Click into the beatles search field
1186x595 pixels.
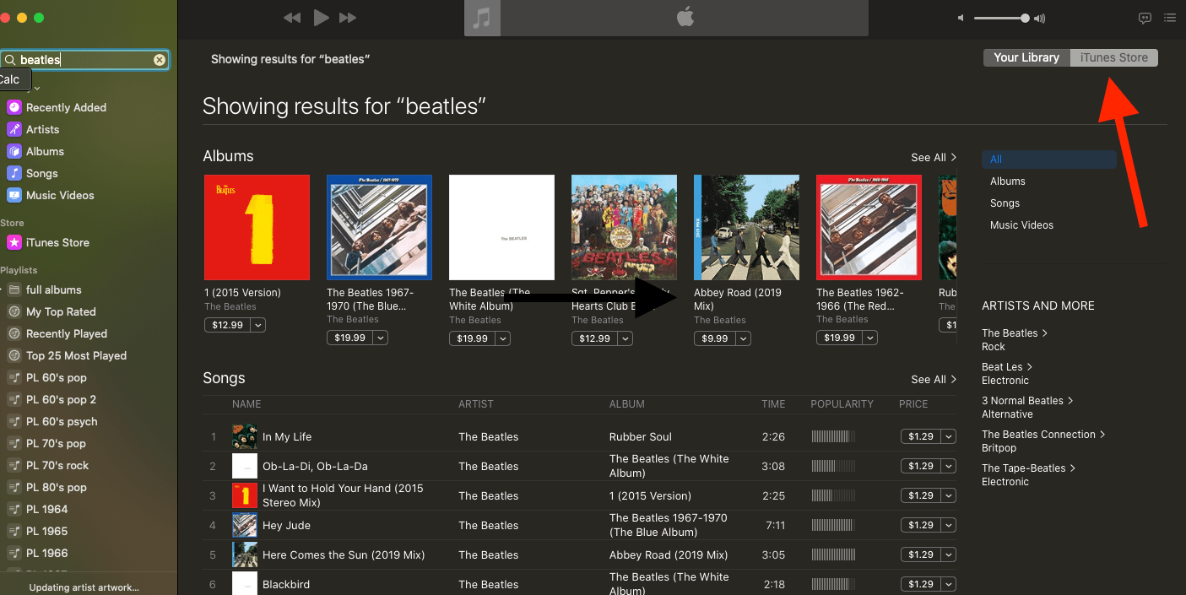point(84,60)
